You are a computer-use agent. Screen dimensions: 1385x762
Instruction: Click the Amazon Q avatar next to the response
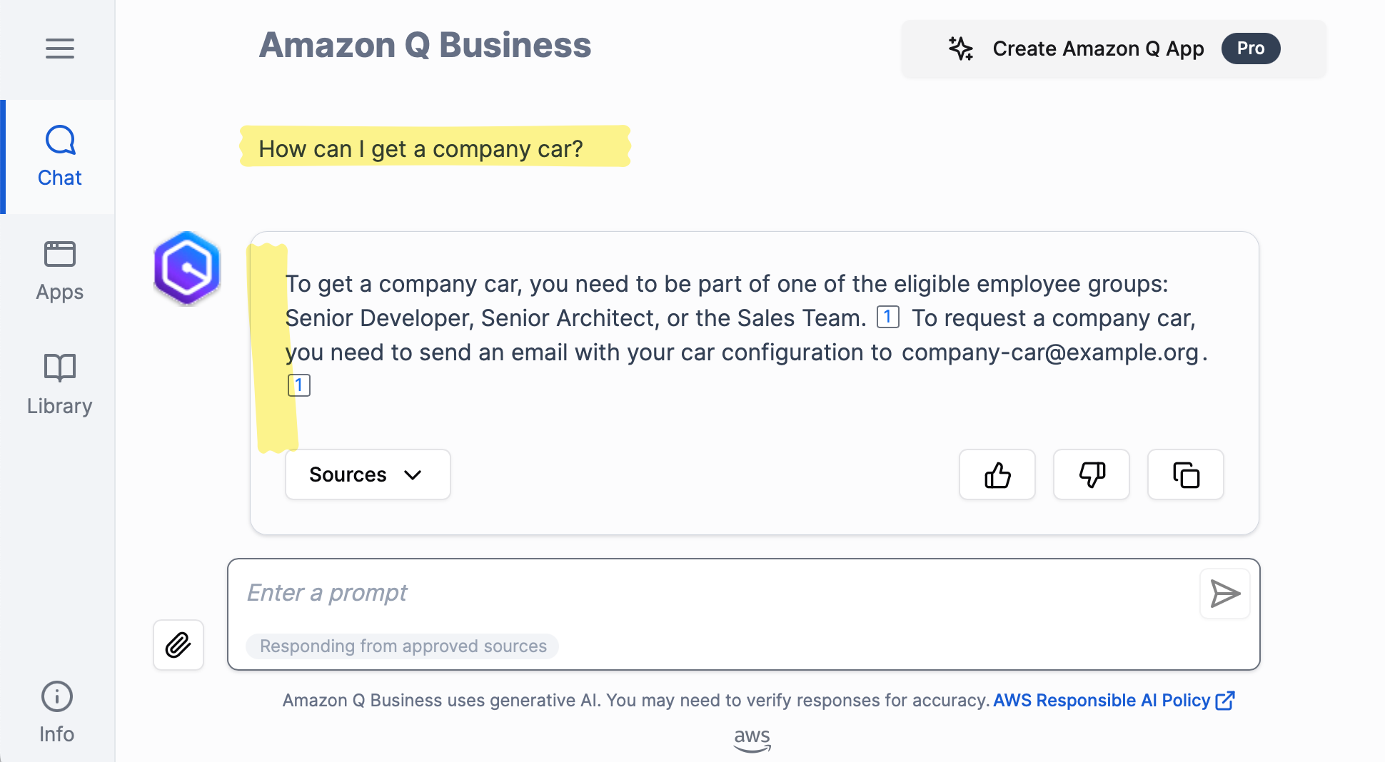pos(187,268)
